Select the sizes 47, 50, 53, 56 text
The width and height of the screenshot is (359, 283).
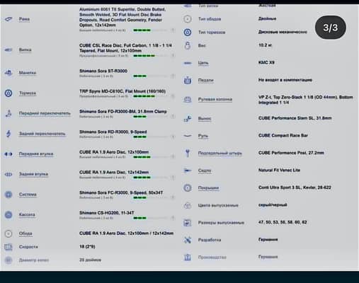283,222
